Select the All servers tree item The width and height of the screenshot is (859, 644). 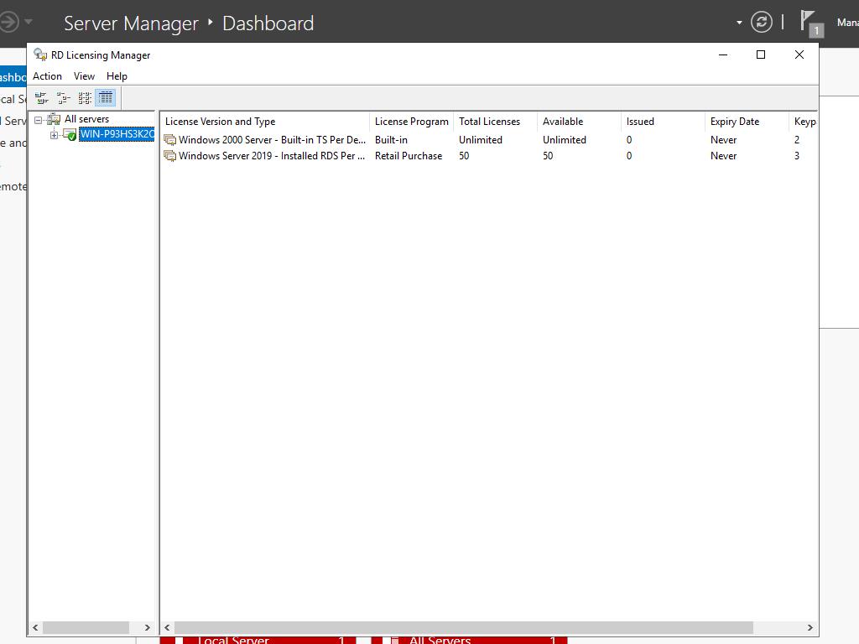coord(86,119)
